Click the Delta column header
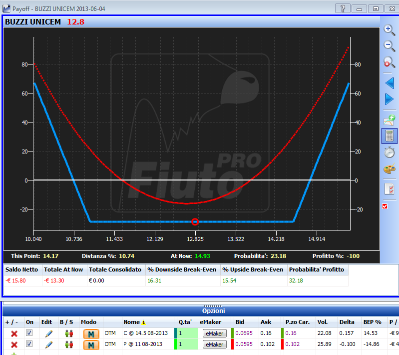The height and width of the screenshot is (355, 399). tap(347, 322)
